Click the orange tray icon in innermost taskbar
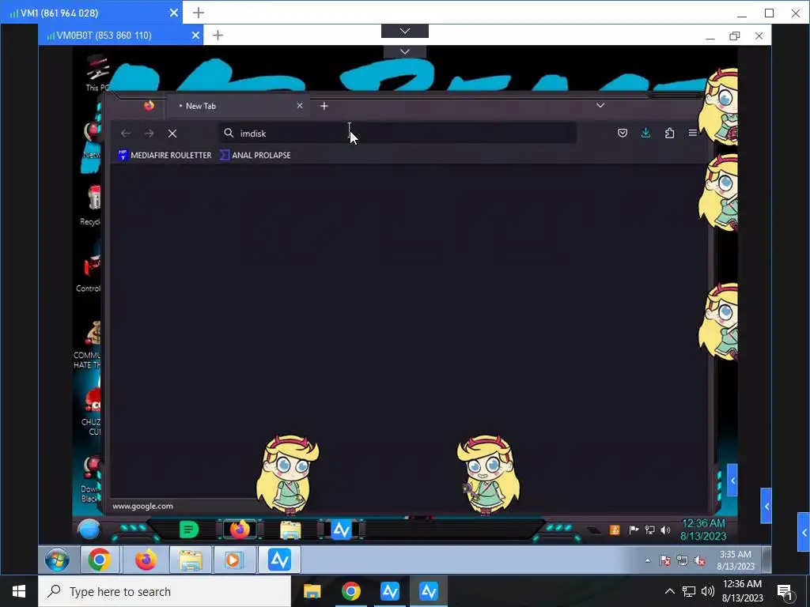810x607 pixels. pyautogui.click(x=615, y=530)
